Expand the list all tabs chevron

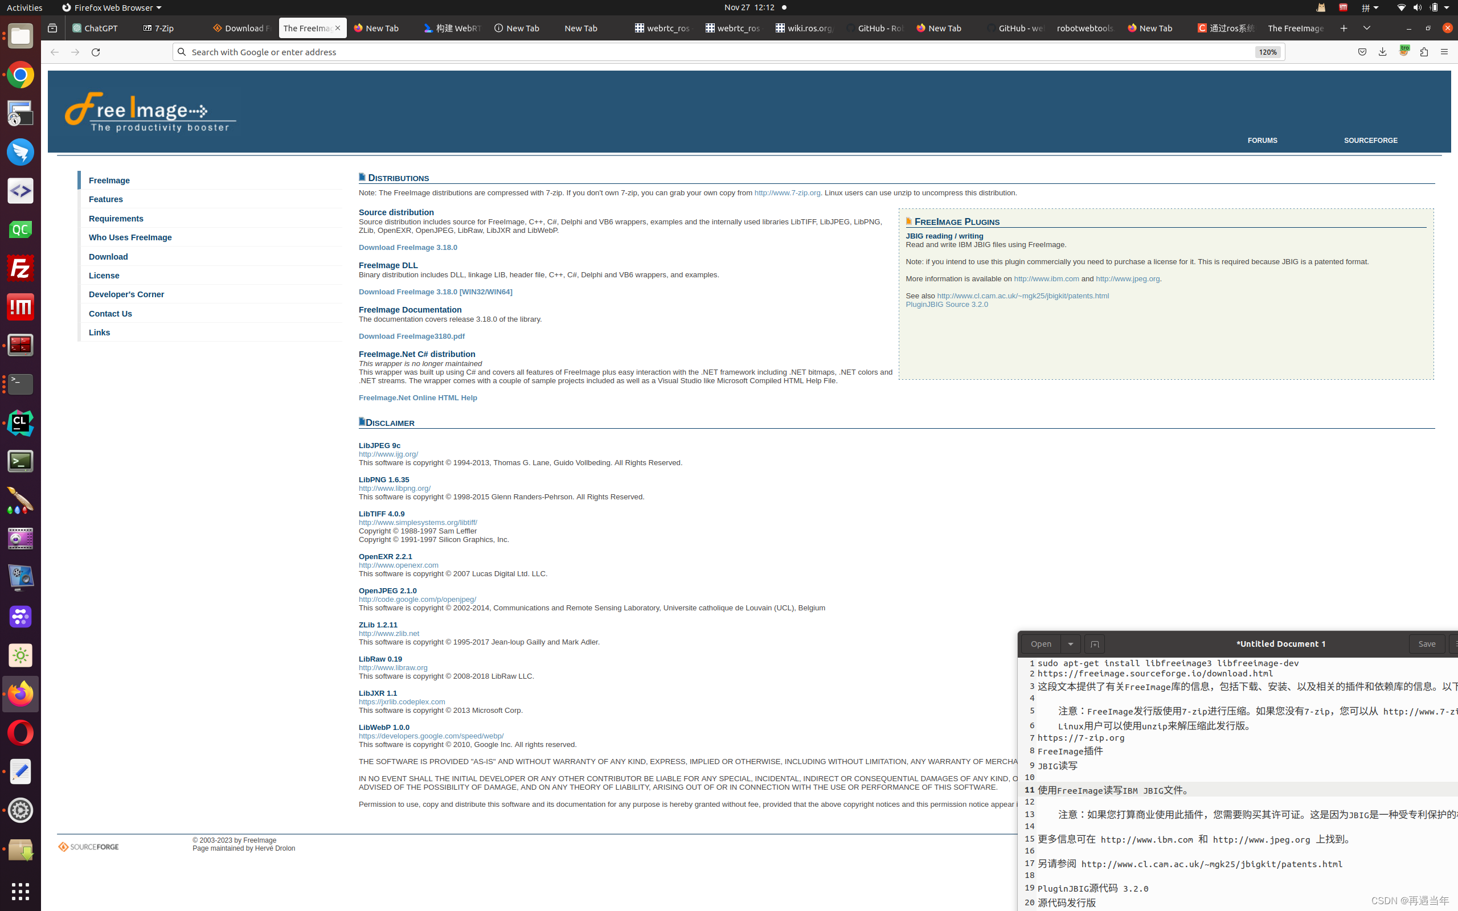pyautogui.click(x=1366, y=28)
